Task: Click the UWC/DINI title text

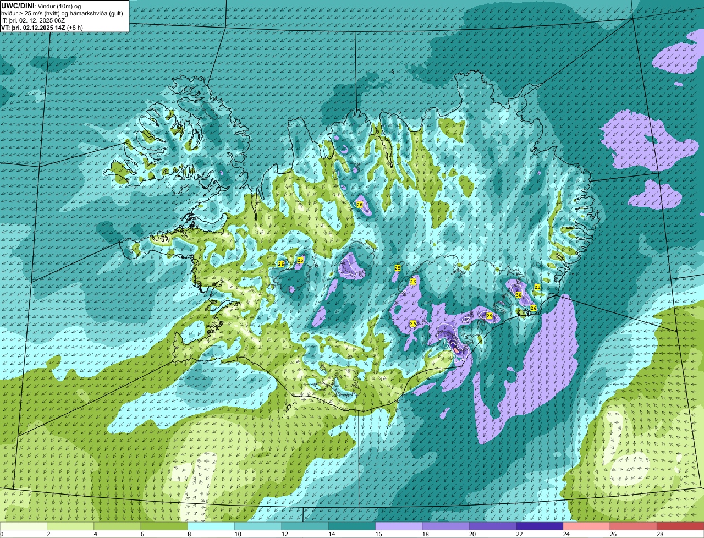Action: 18,6
